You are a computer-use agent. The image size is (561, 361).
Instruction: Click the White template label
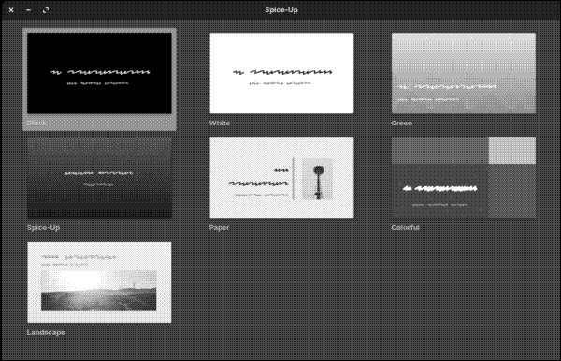coord(220,123)
